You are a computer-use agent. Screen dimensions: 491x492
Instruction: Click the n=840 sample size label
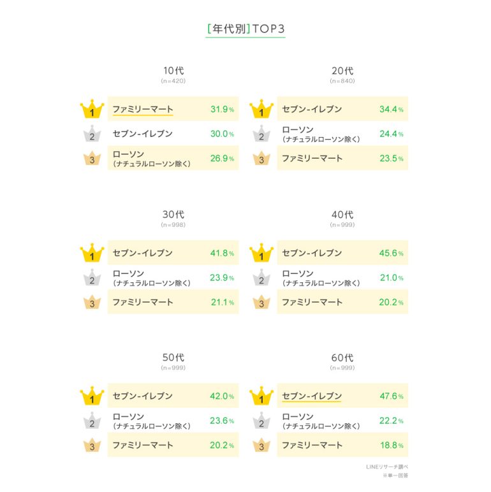[x=342, y=81]
